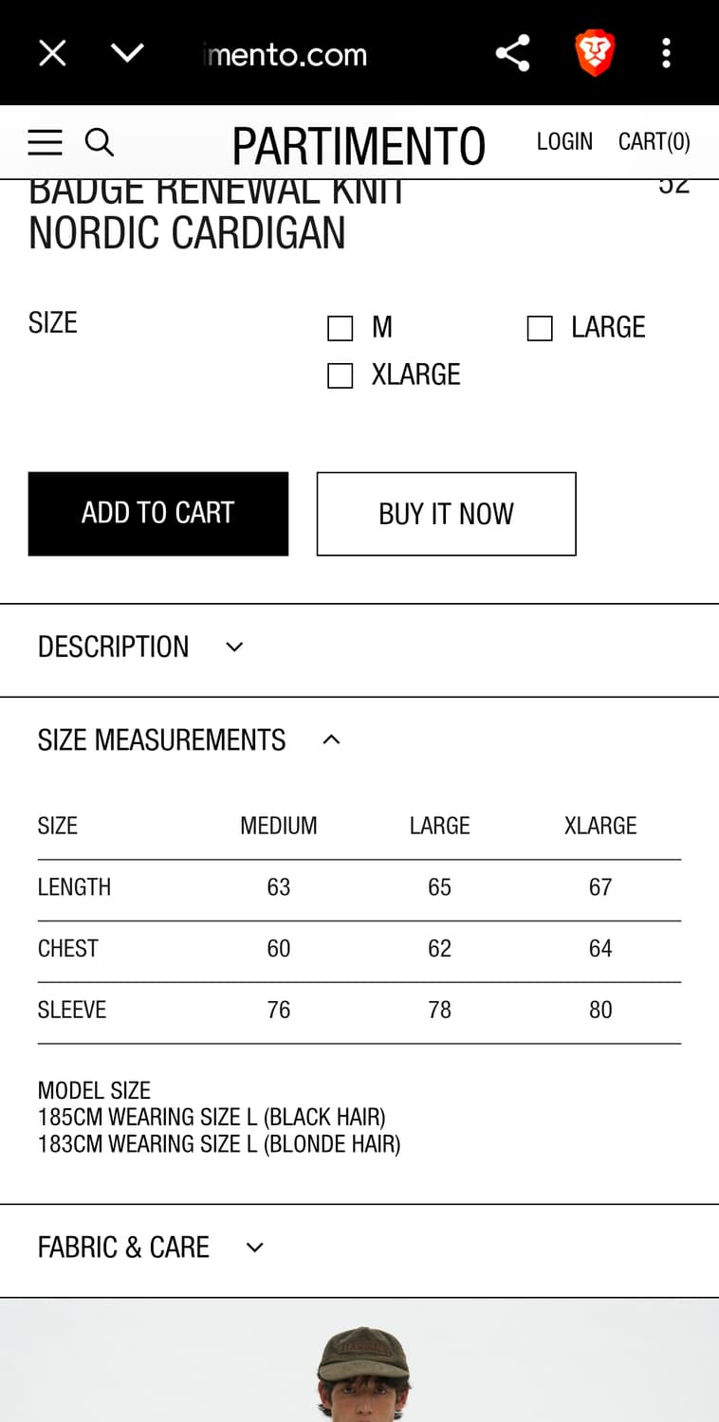Tap the share icon in browser bar
This screenshot has width=719, height=1422.
pyautogui.click(x=512, y=53)
